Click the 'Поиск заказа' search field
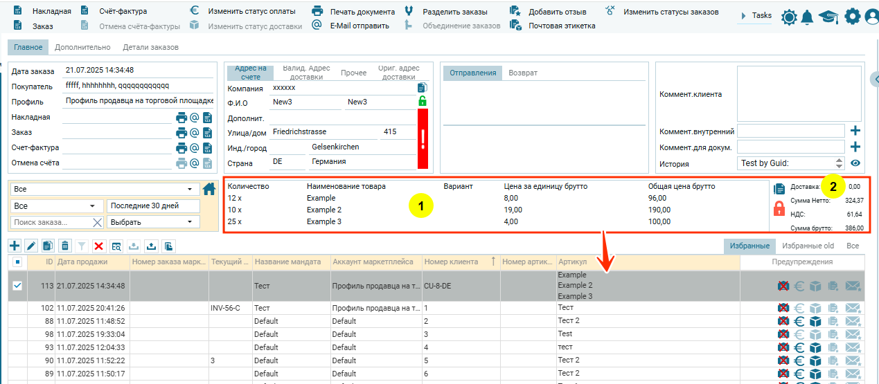The width and height of the screenshot is (879, 384). click(x=51, y=222)
